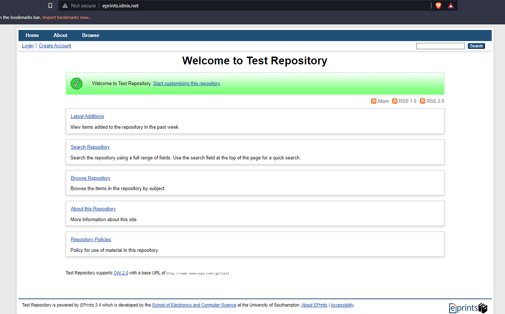Click the Welcome to Test Repository heading
This screenshot has height=314, width=505.
pyautogui.click(x=255, y=61)
